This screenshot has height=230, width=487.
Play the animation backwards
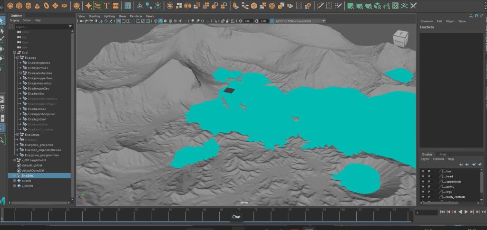[460, 212]
